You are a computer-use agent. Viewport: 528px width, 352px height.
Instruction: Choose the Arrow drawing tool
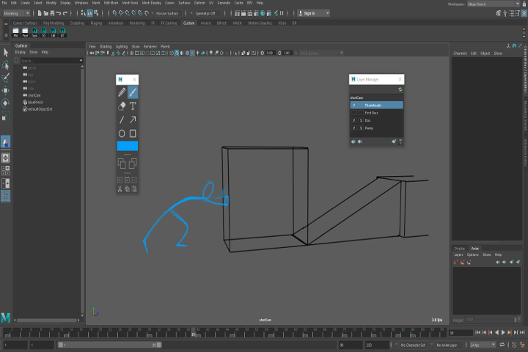(x=133, y=120)
